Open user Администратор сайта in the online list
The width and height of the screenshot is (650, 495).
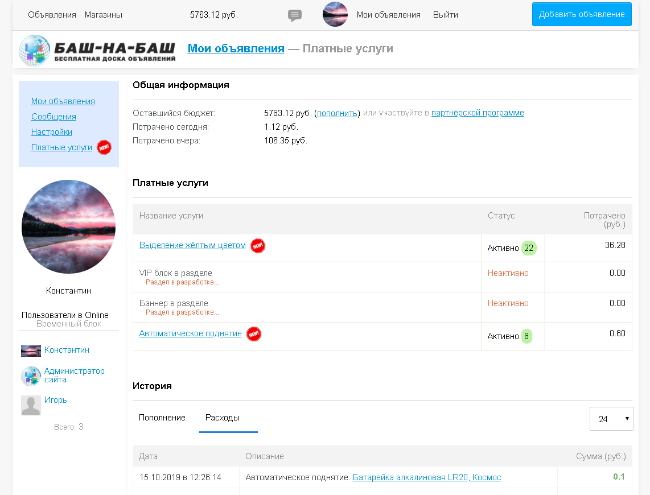74,376
